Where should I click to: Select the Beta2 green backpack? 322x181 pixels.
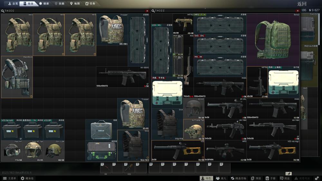coord(273,39)
